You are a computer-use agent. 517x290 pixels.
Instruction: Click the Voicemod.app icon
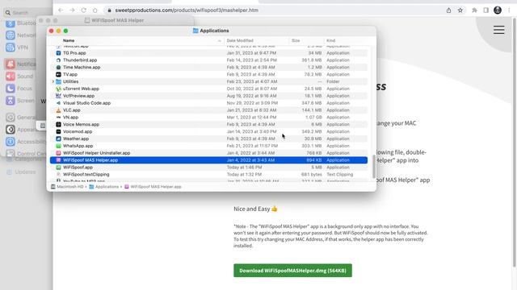coord(58,131)
